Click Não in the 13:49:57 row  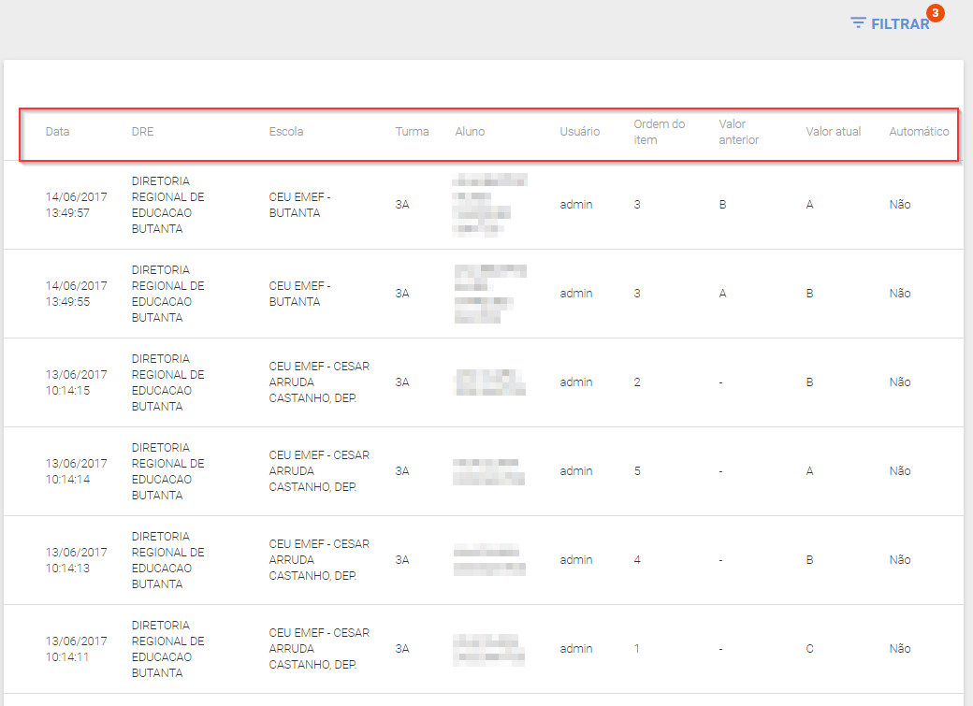(x=900, y=205)
